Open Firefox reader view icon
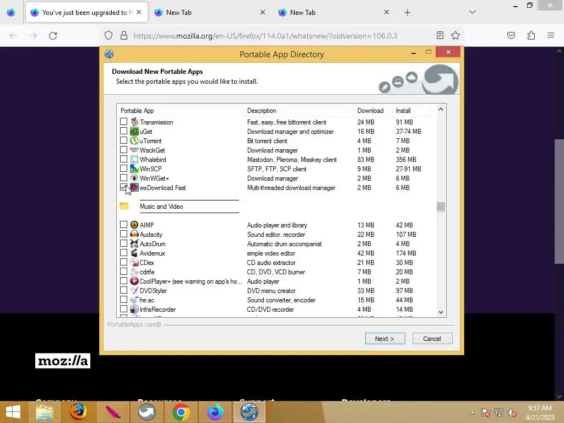Screen dimensions: 564x423 point(440,35)
